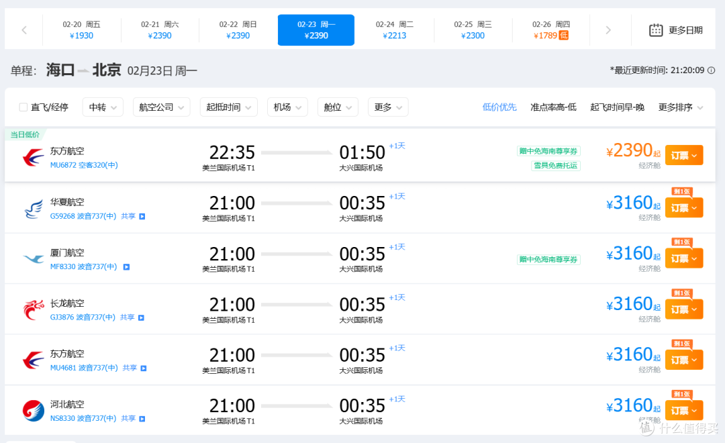The height and width of the screenshot is (443, 725).
Task: Click 赠中免海南尊享券 tag on MU6872 row
Action: 548,151
